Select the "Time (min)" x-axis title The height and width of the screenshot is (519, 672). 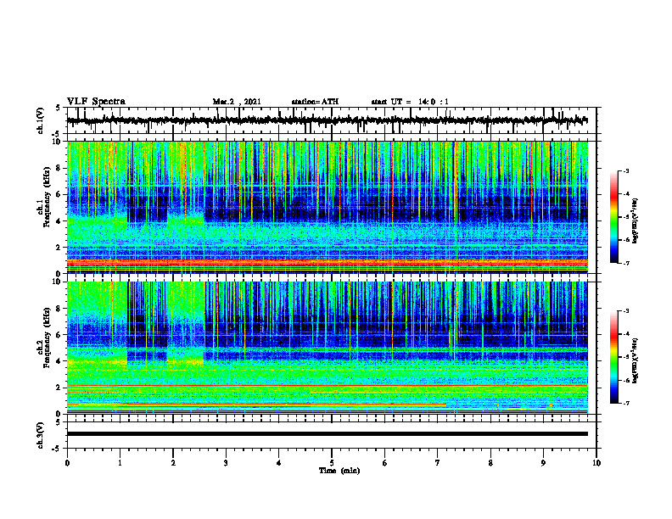pos(339,471)
